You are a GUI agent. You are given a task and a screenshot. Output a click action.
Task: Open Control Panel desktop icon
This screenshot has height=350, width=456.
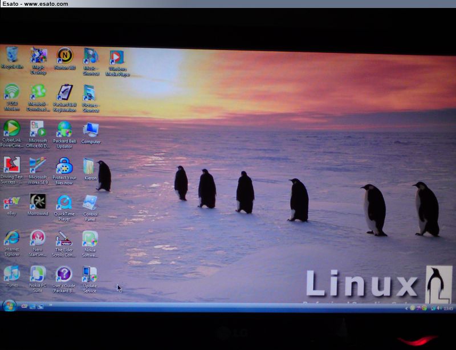pyautogui.click(x=90, y=208)
